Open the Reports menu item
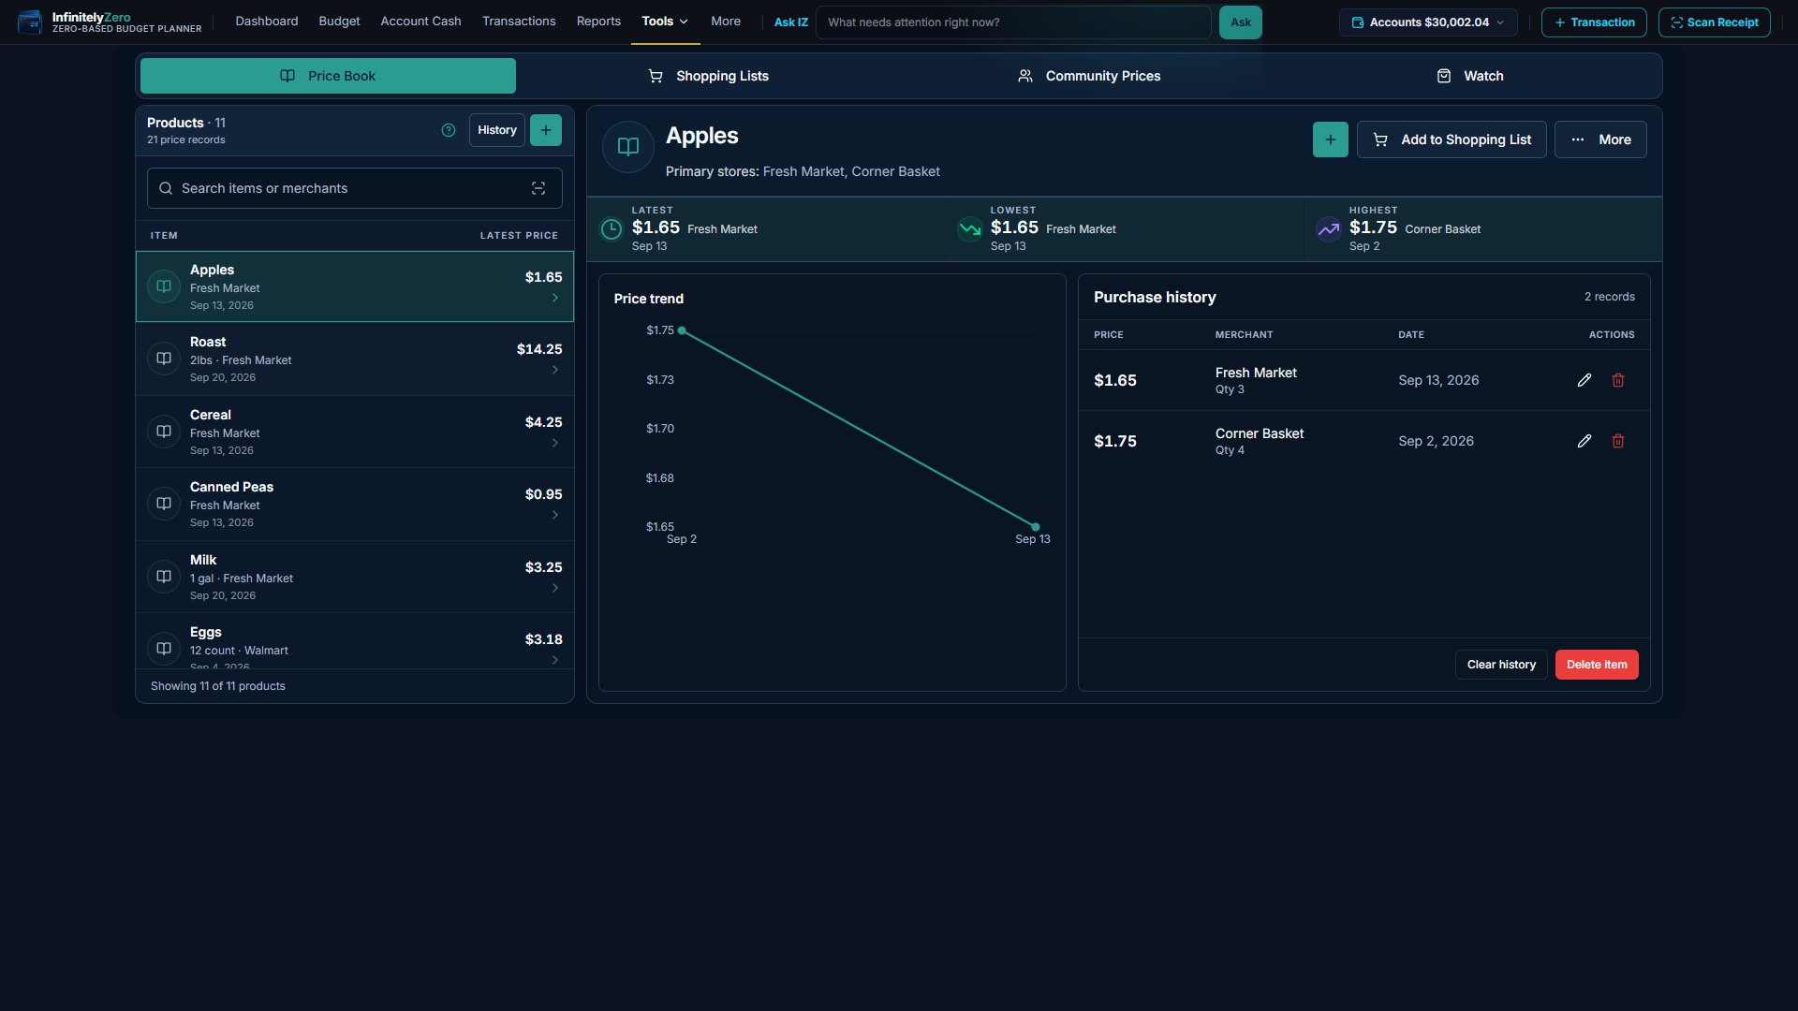The image size is (1798, 1011). tap(598, 22)
